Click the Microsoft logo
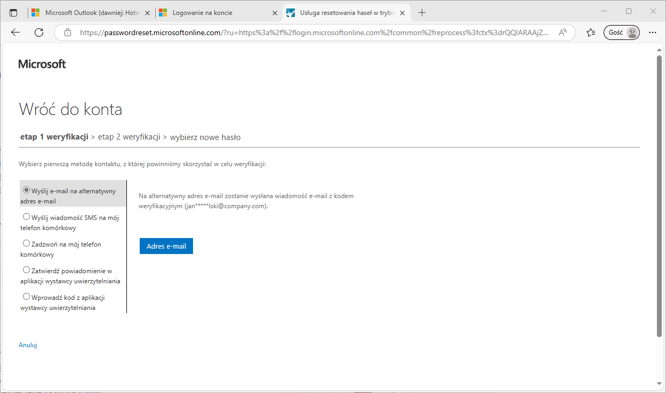Screen dimensions: 666x393 point(42,64)
